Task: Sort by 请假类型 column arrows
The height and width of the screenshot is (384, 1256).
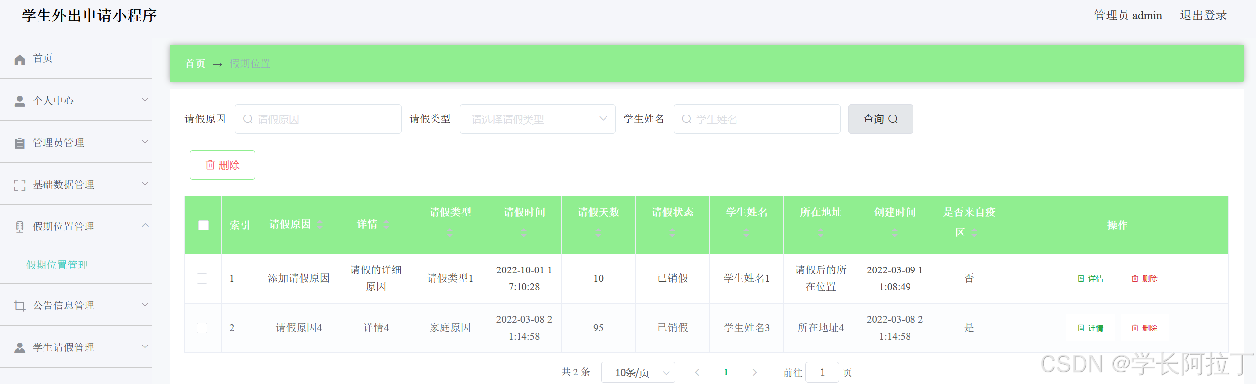Action: point(450,232)
